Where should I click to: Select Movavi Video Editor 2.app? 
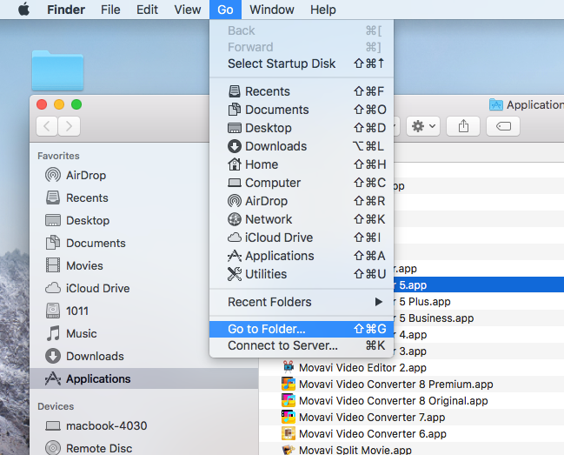(x=412, y=368)
